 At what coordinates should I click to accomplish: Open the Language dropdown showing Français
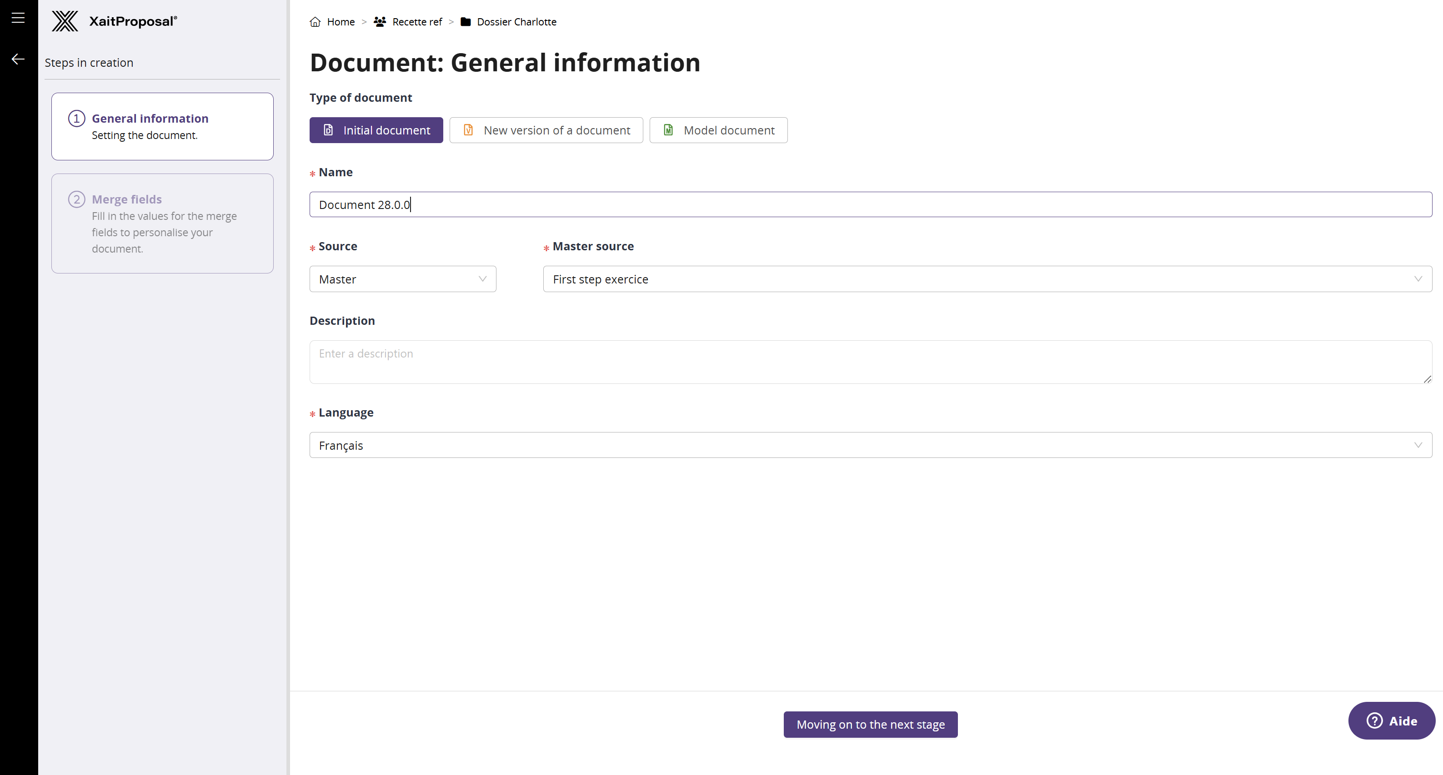coord(870,445)
